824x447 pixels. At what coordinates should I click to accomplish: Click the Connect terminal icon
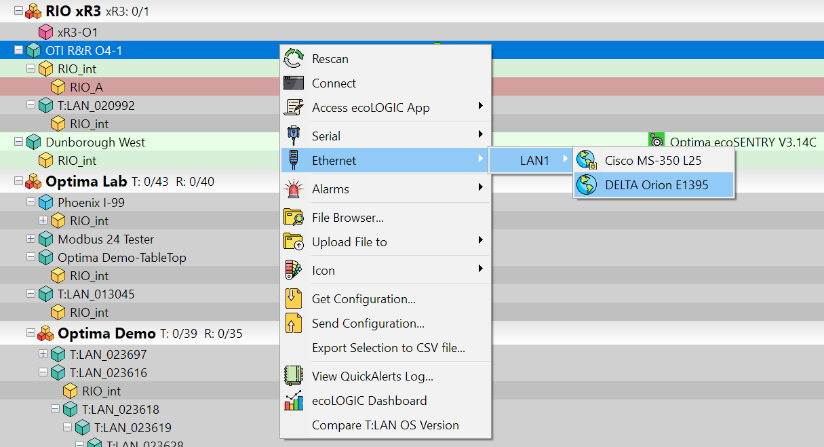[293, 83]
